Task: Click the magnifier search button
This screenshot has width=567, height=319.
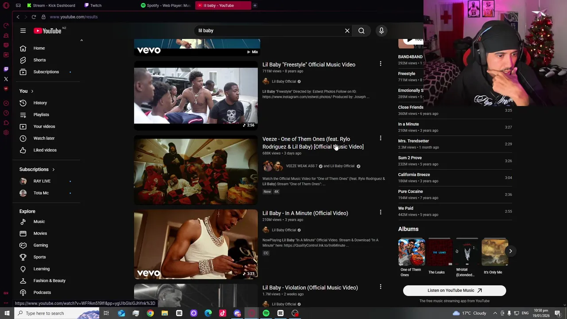Action: tap(361, 31)
